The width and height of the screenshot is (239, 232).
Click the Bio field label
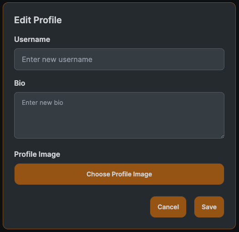(x=20, y=83)
